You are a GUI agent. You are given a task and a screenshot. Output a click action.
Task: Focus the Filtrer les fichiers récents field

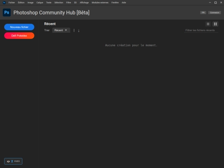coord(201,30)
